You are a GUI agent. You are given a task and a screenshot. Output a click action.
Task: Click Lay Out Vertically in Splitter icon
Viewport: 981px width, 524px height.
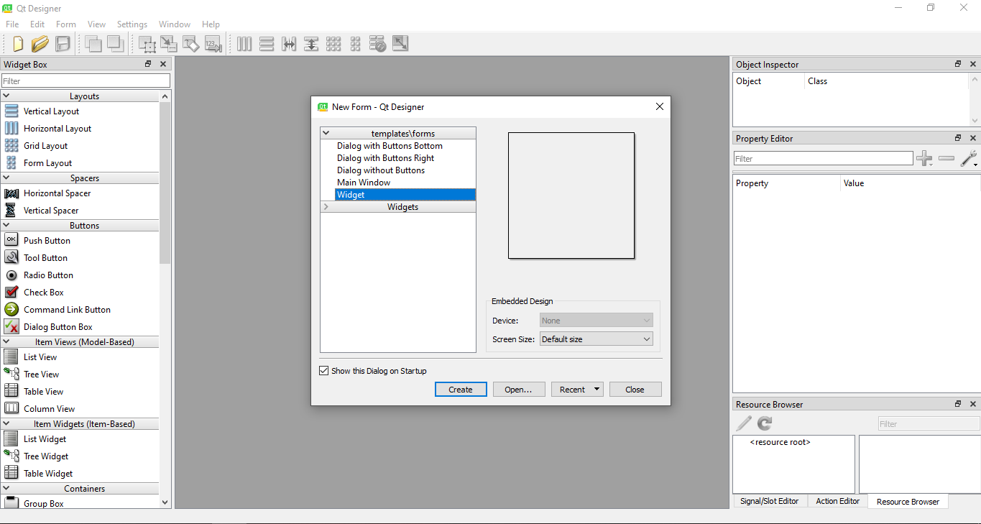311,44
